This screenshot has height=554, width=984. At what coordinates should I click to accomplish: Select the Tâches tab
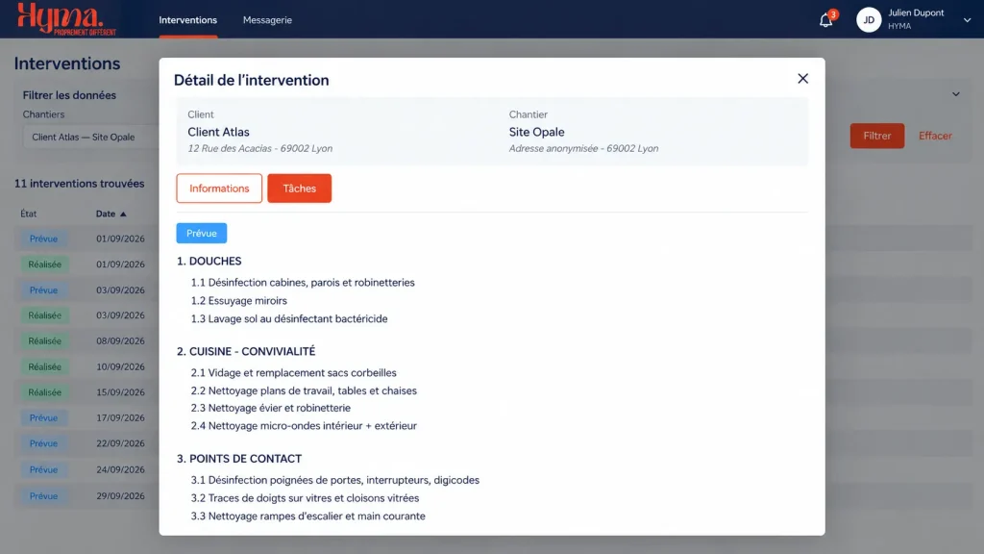click(300, 189)
